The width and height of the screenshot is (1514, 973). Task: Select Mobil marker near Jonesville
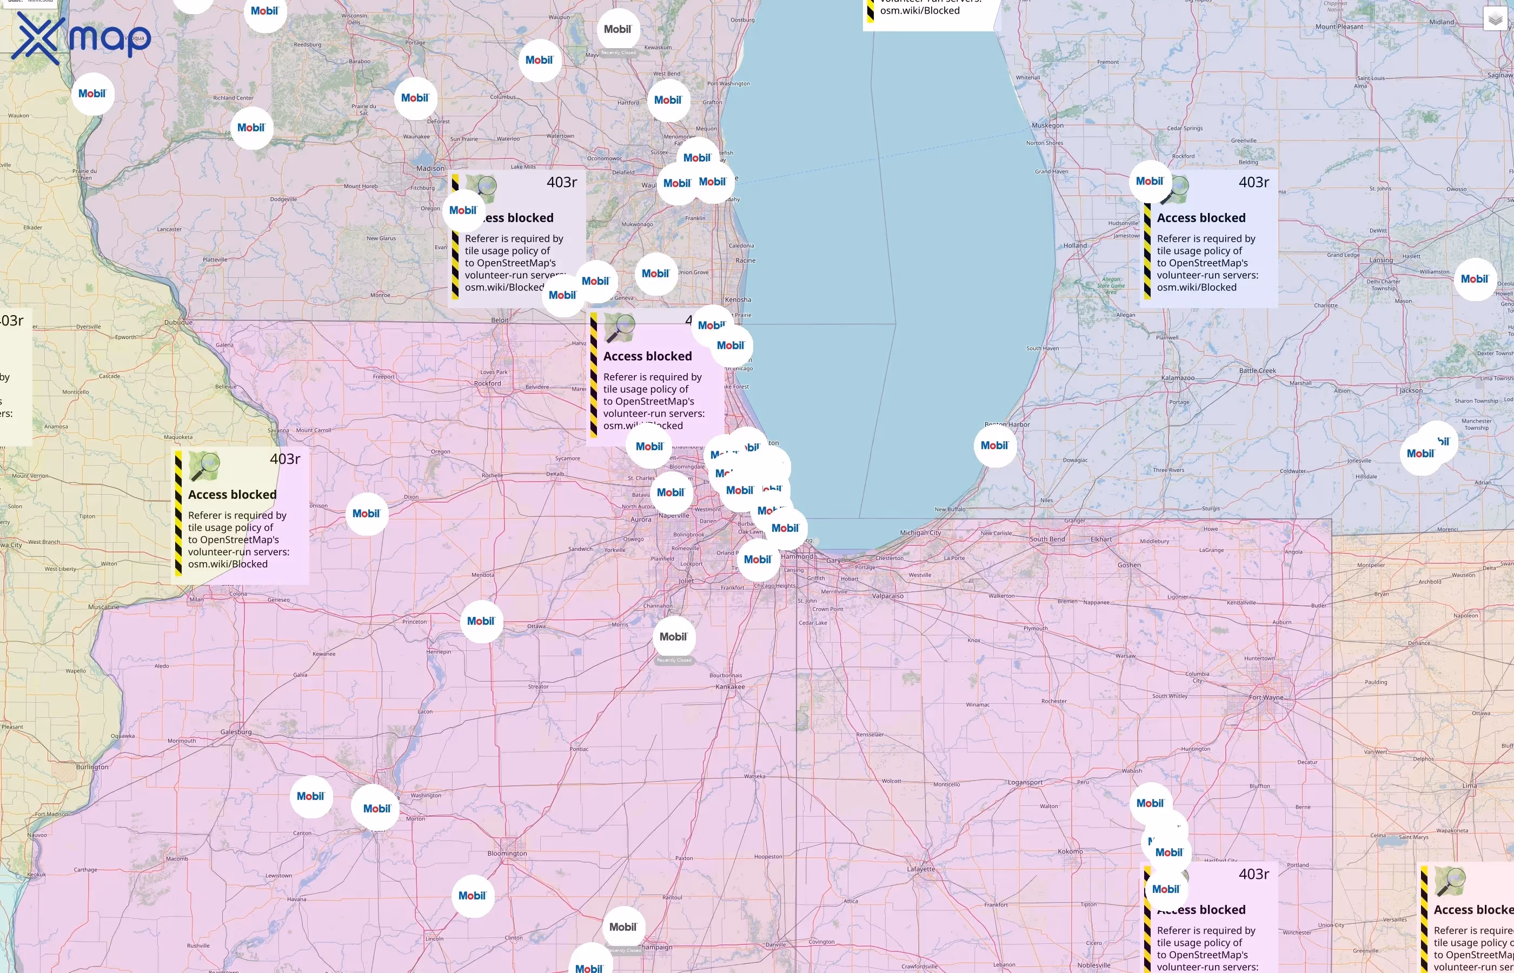(1421, 454)
